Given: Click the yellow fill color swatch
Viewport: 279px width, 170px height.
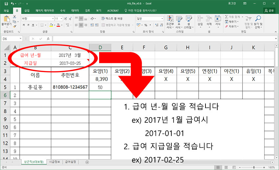Looking at the screenshot, I should (x=51, y=25).
